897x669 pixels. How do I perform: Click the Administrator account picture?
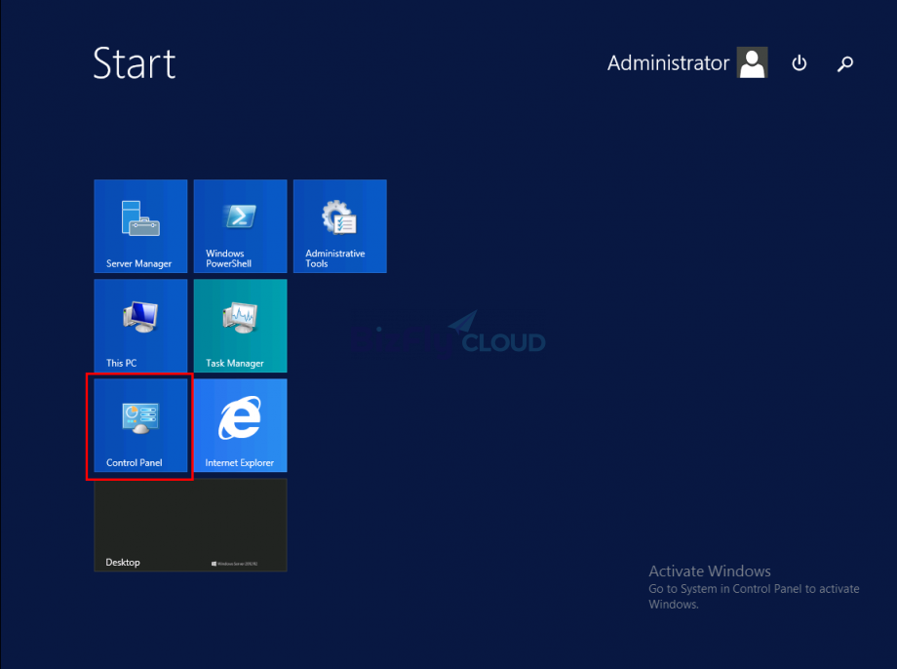point(753,62)
